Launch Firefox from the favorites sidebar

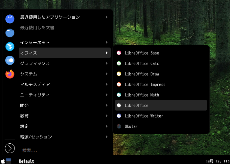[10, 74]
